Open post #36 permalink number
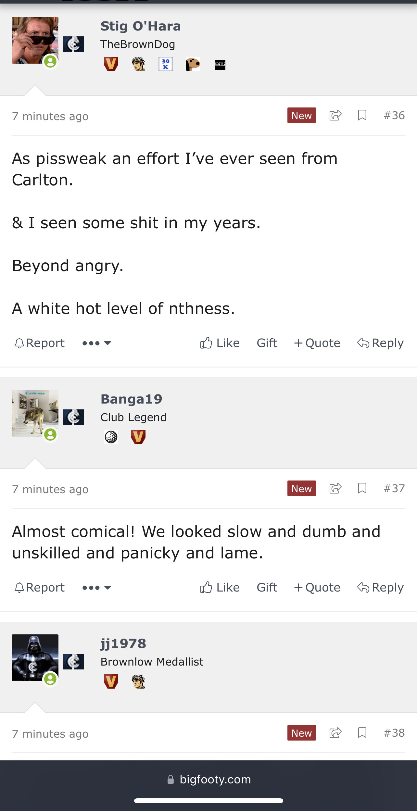 click(x=394, y=116)
